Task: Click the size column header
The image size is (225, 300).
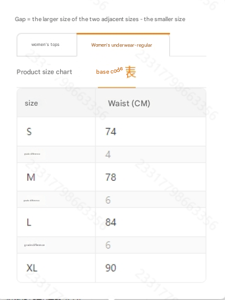Action: (32, 103)
